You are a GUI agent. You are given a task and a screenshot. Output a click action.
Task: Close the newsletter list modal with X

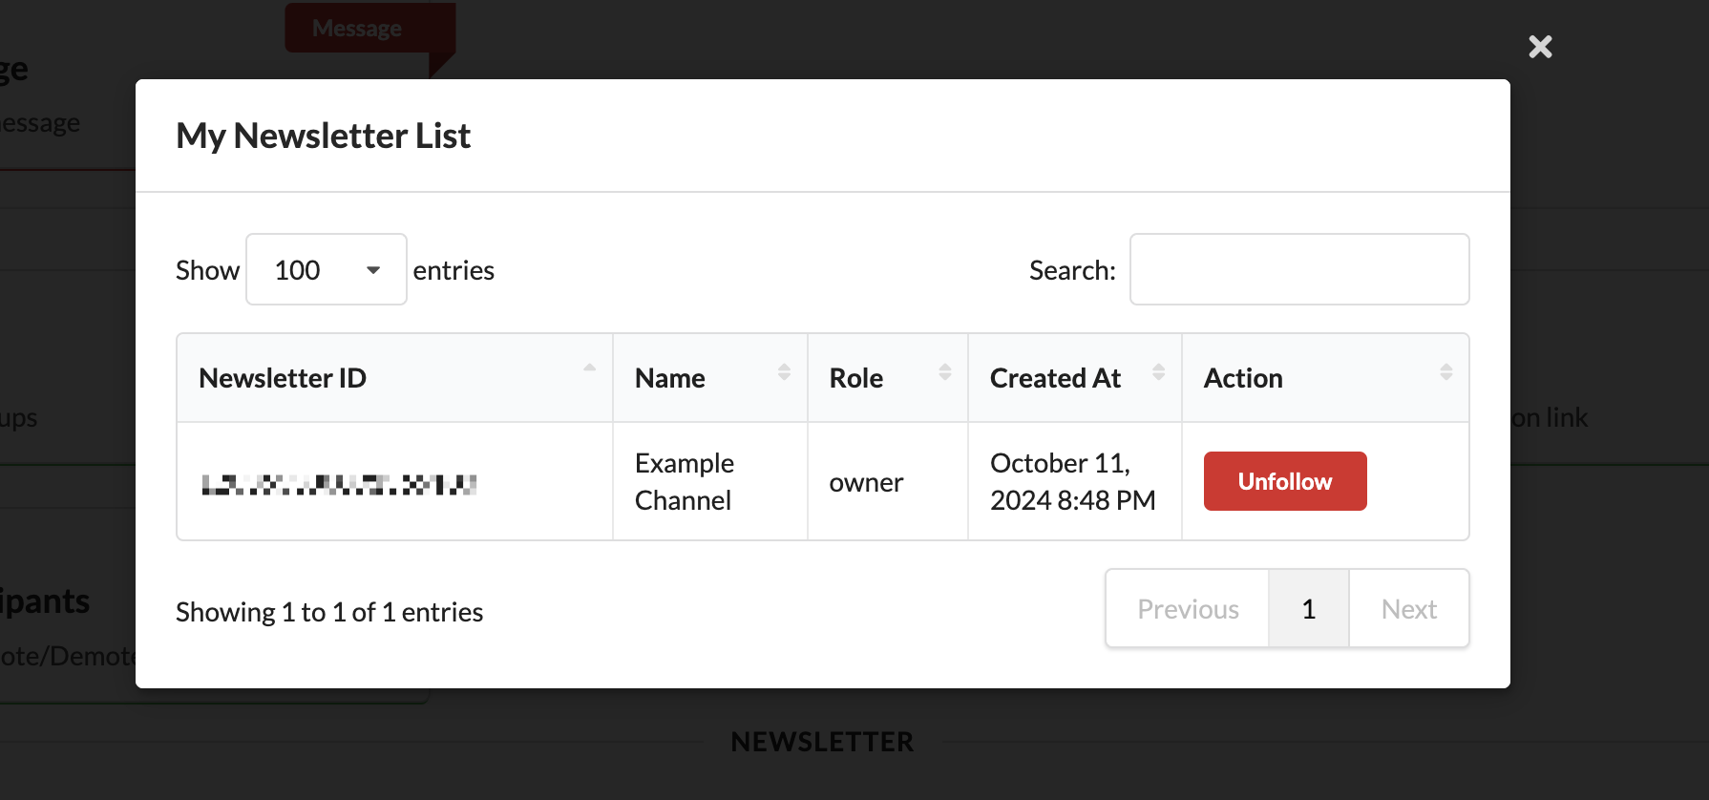click(x=1540, y=47)
